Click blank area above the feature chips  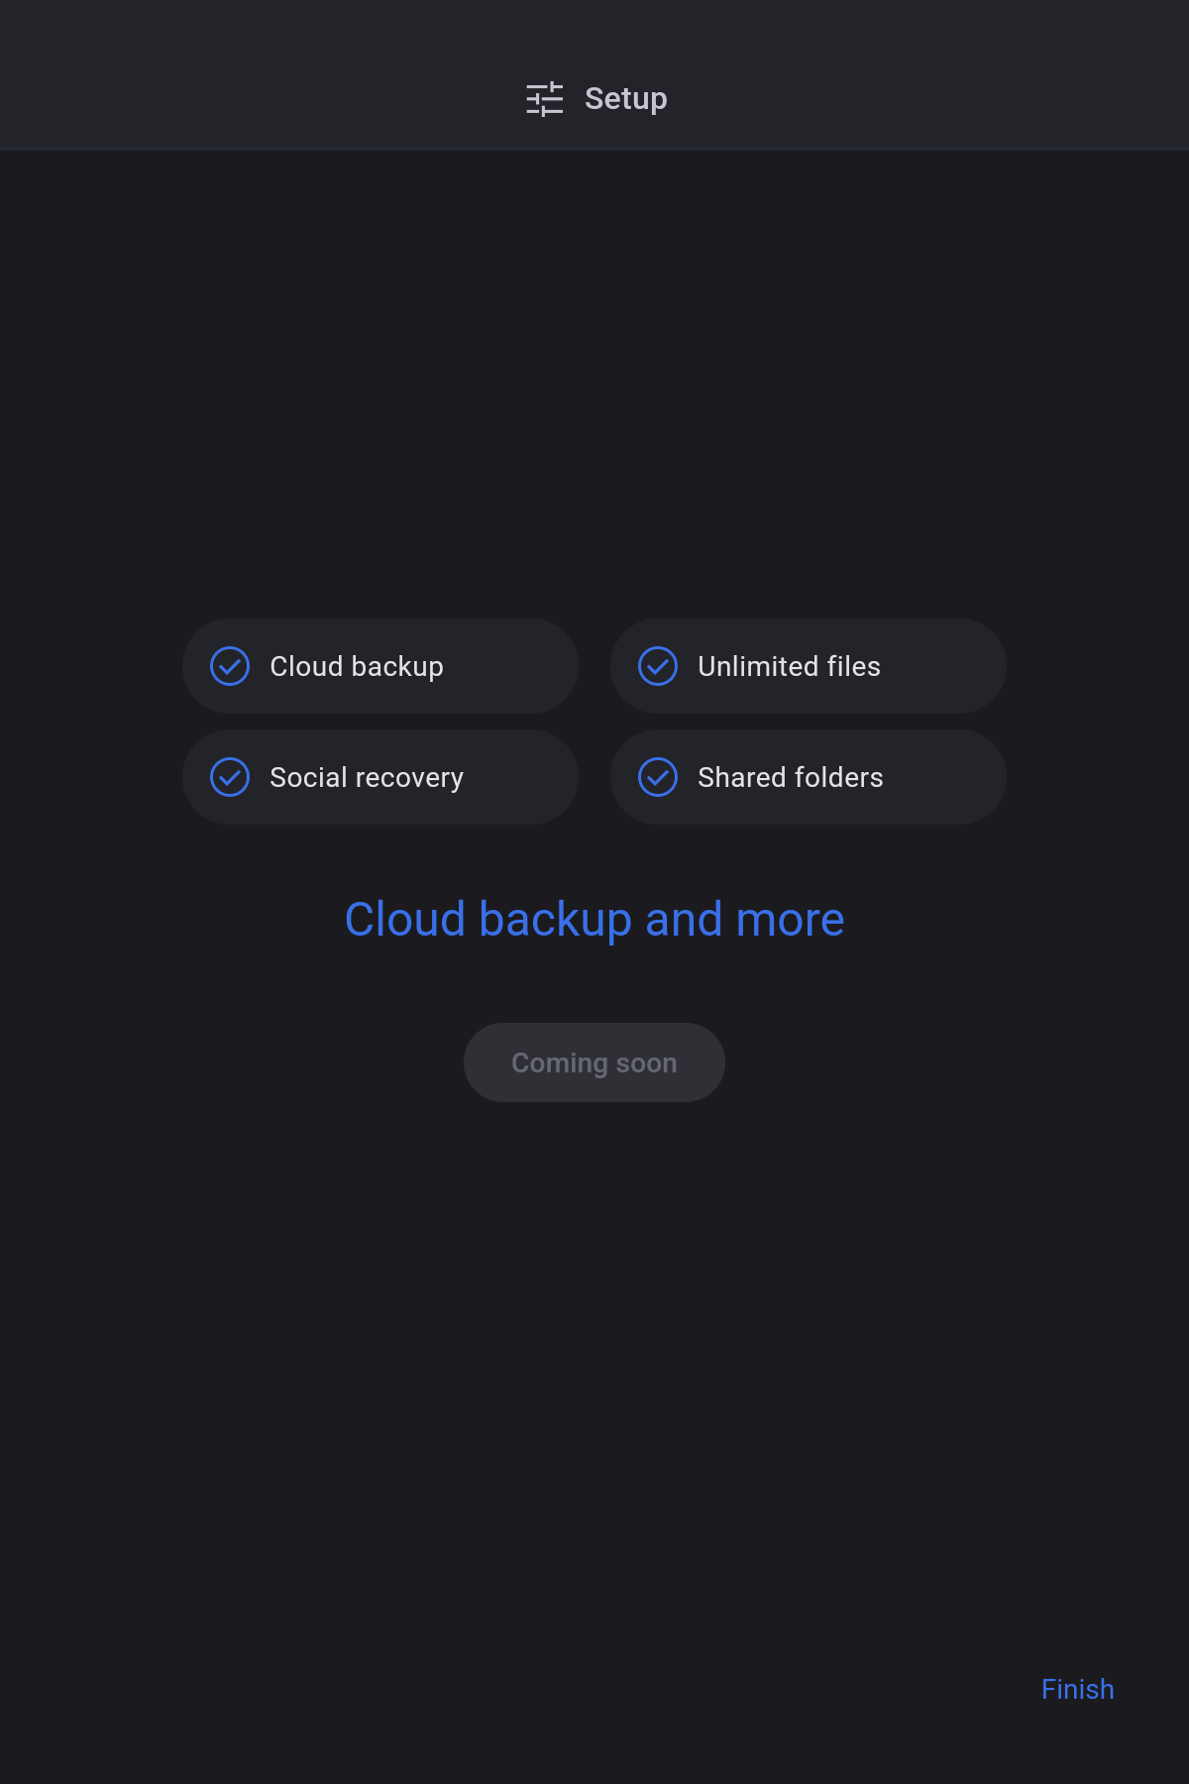(x=594, y=396)
